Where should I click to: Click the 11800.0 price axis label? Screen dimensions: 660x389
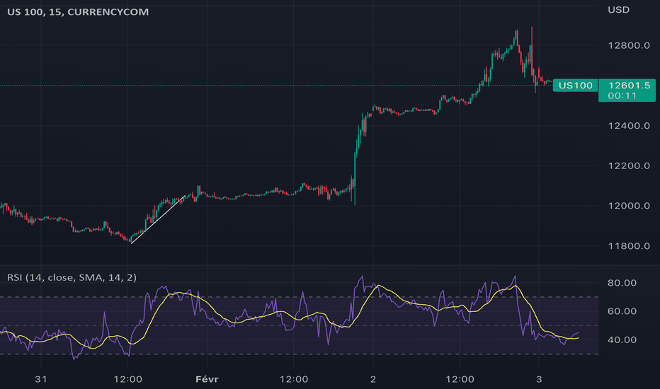[x=629, y=246]
